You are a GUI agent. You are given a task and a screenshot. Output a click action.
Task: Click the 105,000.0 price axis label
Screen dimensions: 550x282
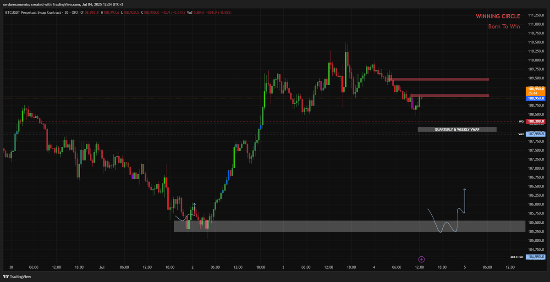pyautogui.click(x=536, y=240)
